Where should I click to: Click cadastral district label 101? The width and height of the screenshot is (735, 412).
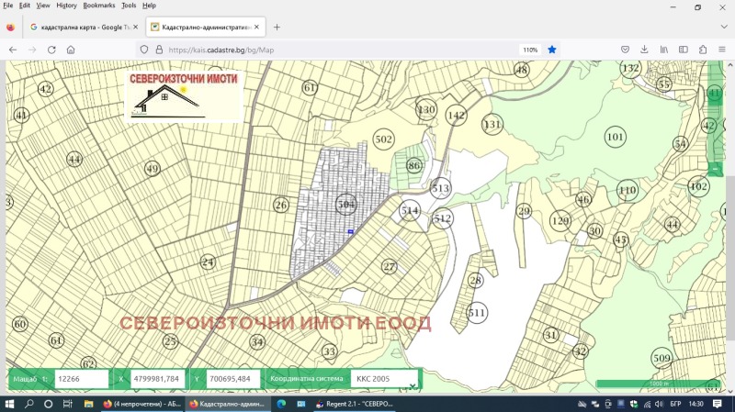(615, 137)
